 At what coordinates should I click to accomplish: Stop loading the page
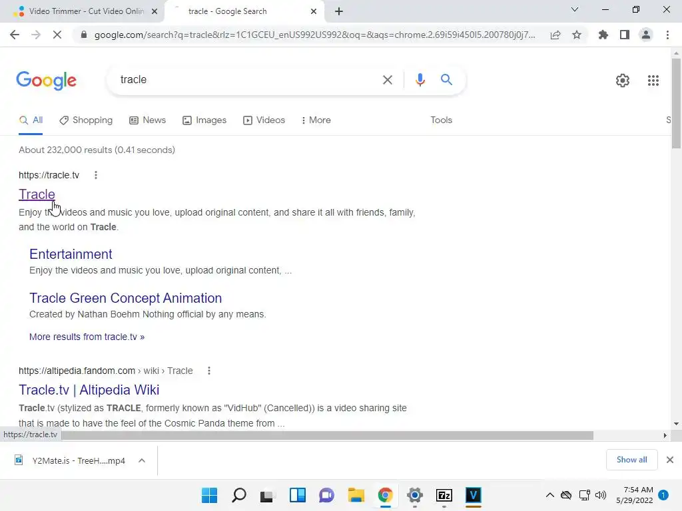57,35
